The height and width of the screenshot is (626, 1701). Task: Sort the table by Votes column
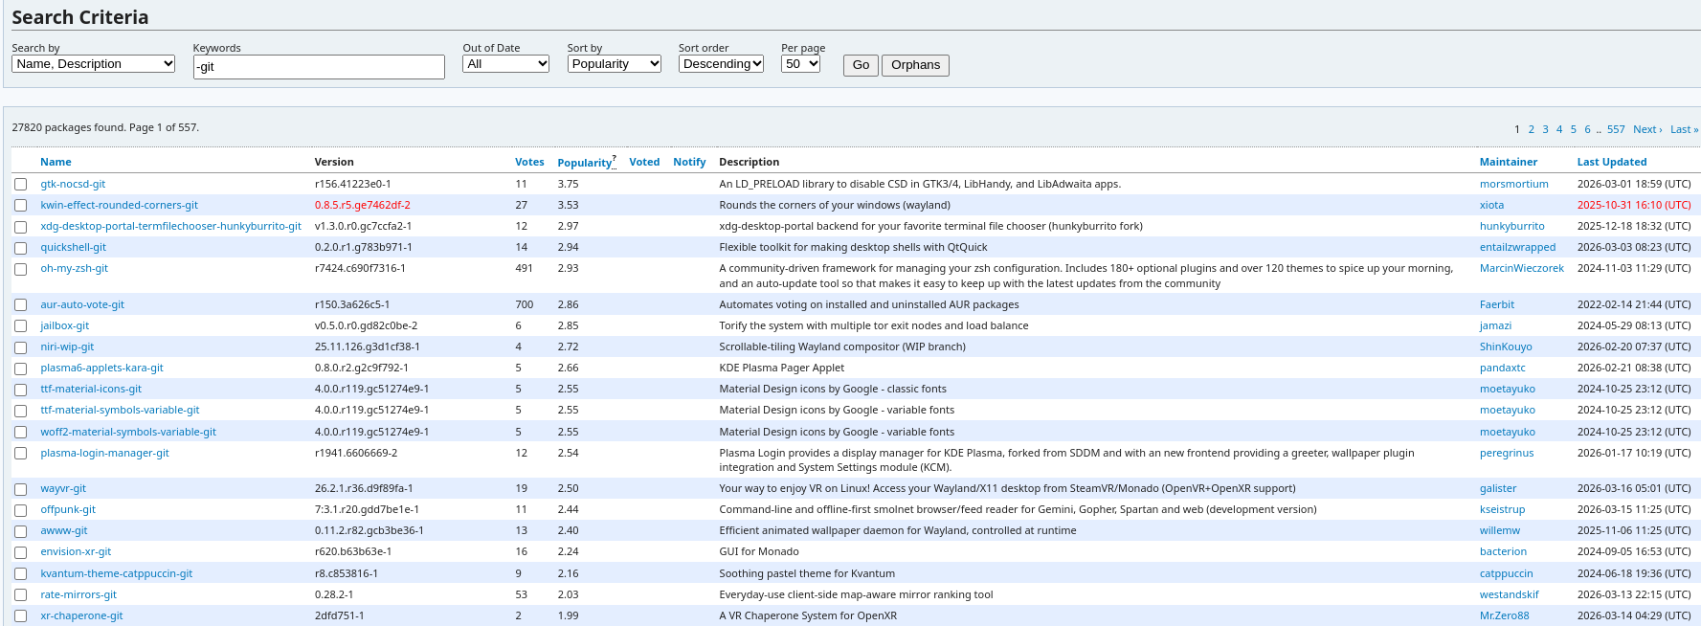(x=529, y=163)
